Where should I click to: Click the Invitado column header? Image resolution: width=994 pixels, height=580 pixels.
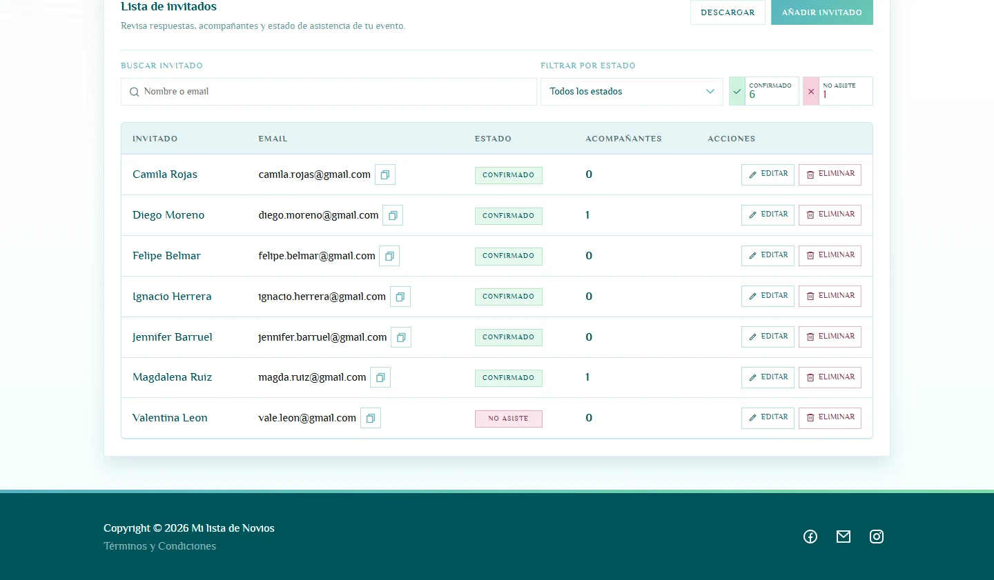pos(155,139)
